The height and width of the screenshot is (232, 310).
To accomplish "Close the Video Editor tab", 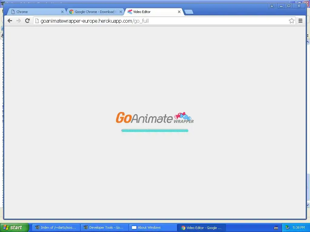I will pyautogui.click(x=179, y=12).
